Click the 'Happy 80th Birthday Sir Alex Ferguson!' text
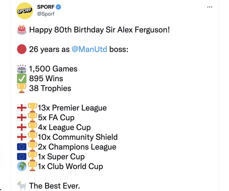The image size is (229, 191). (99, 30)
